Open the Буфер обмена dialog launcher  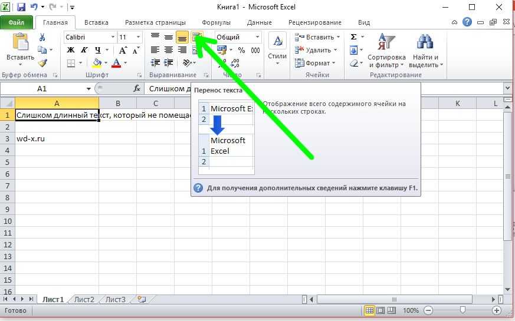pos(55,75)
